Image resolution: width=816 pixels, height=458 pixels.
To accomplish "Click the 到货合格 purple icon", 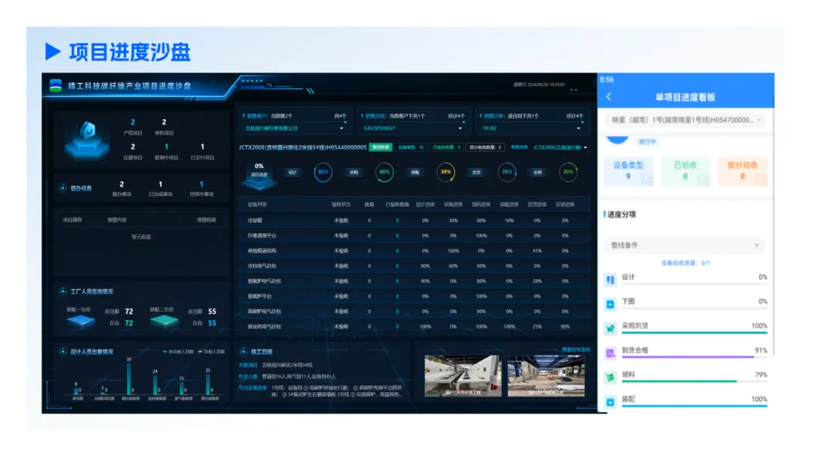I will [x=610, y=353].
